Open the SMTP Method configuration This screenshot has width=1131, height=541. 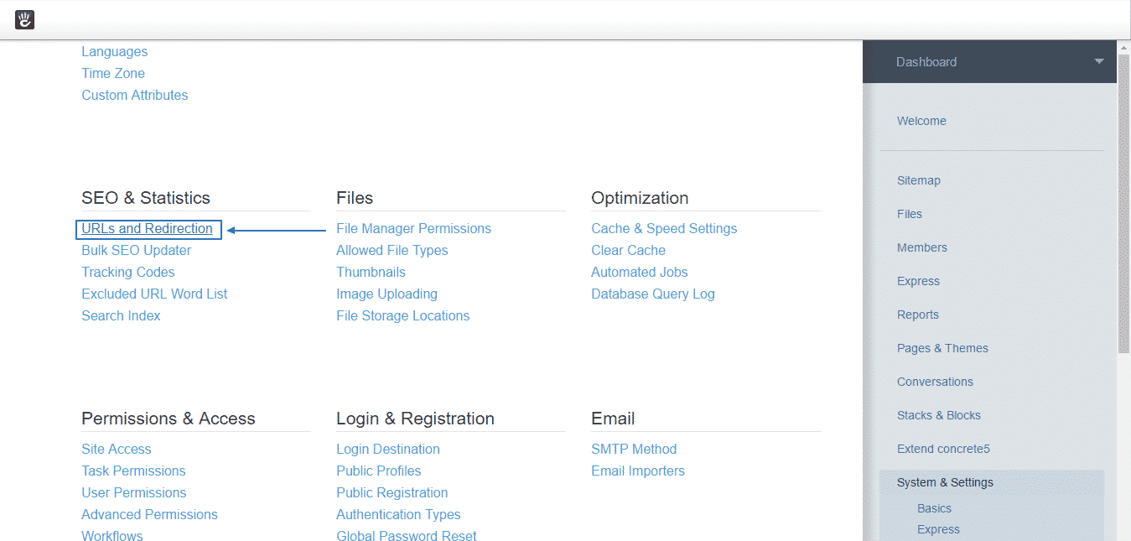pyautogui.click(x=634, y=449)
